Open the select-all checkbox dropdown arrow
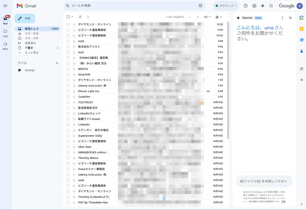Viewport: 306px width, 210px height. (72, 17)
